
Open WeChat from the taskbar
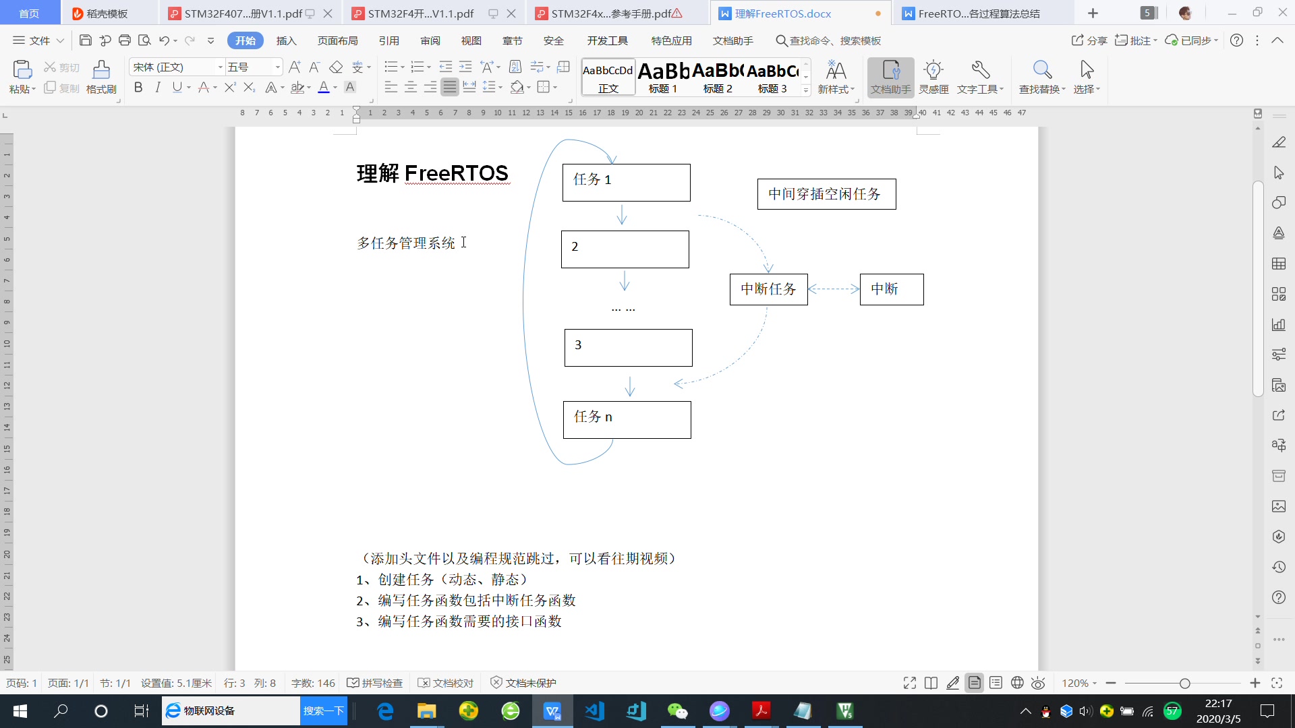pos(677,710)
